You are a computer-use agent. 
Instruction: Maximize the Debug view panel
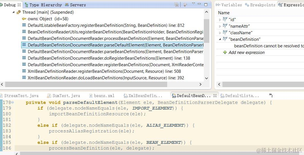pyautogui.click(x=206, y=5)
